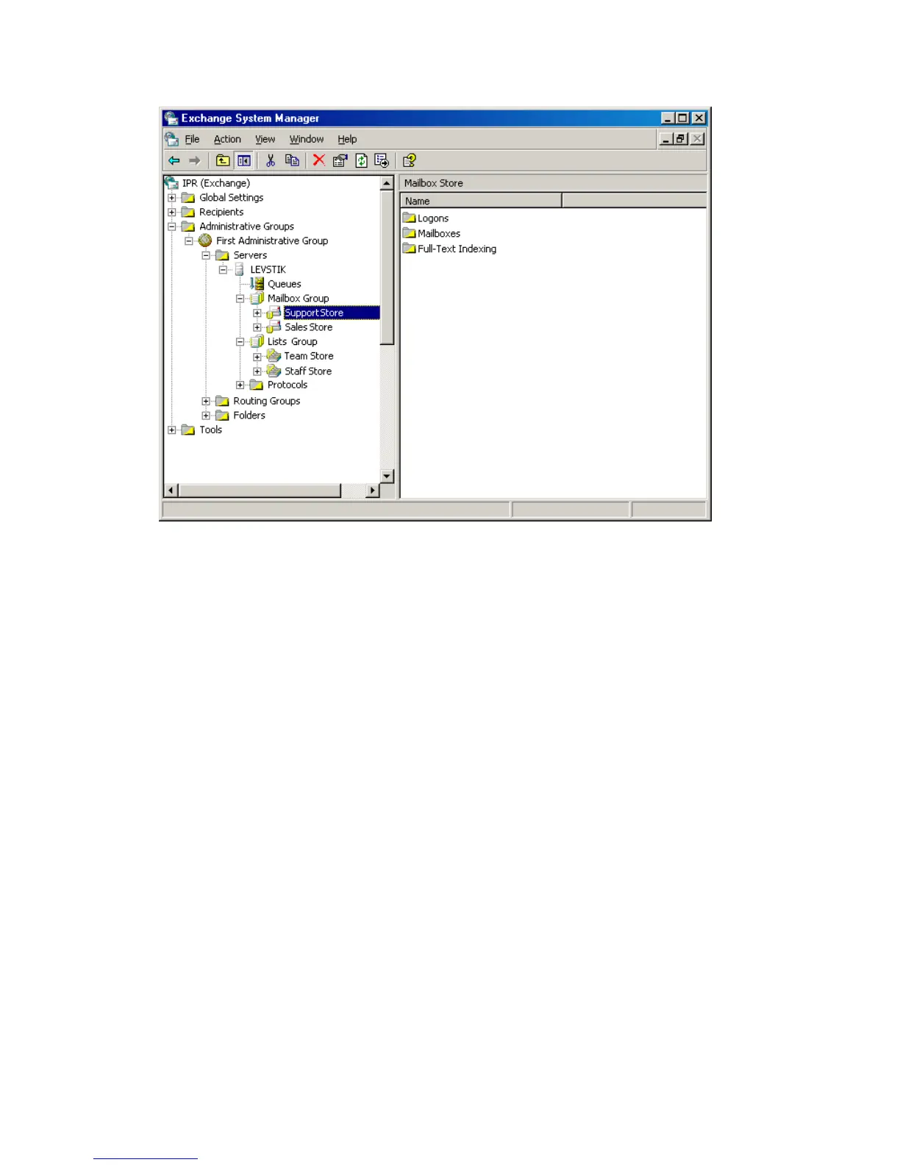Image resolution: width=900 pixels, height=1165 pixels.
Task: Expand the Folders node
Action: (206, 416)
